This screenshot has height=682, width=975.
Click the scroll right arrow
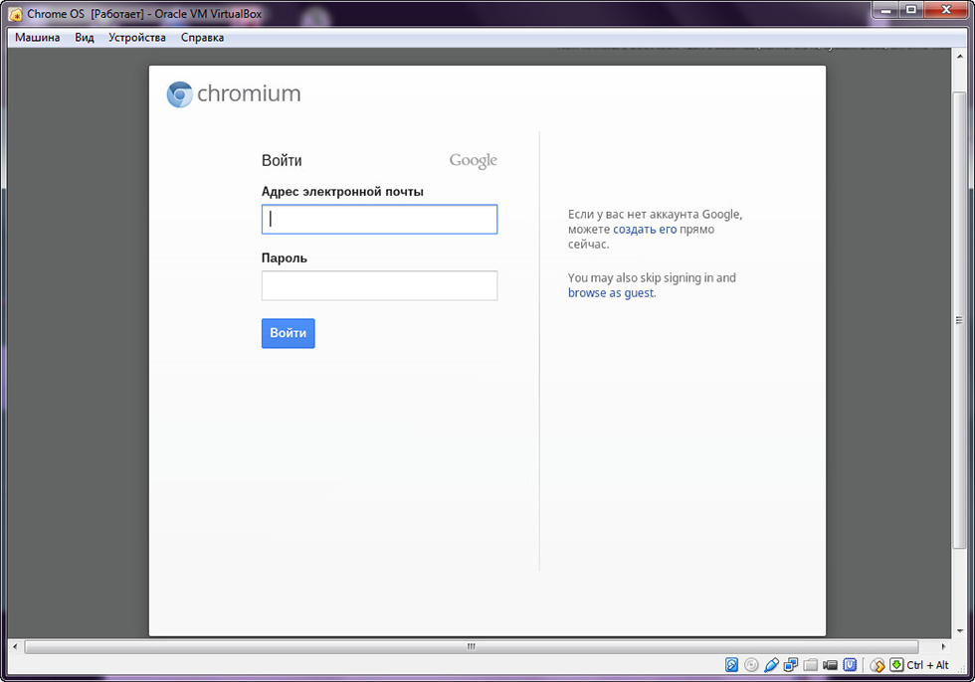943,646
